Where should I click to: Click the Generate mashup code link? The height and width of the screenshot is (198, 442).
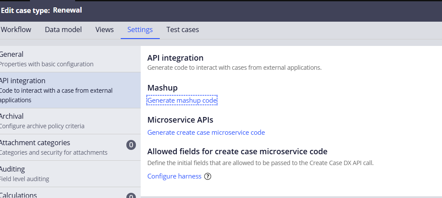tap(182, 101)
